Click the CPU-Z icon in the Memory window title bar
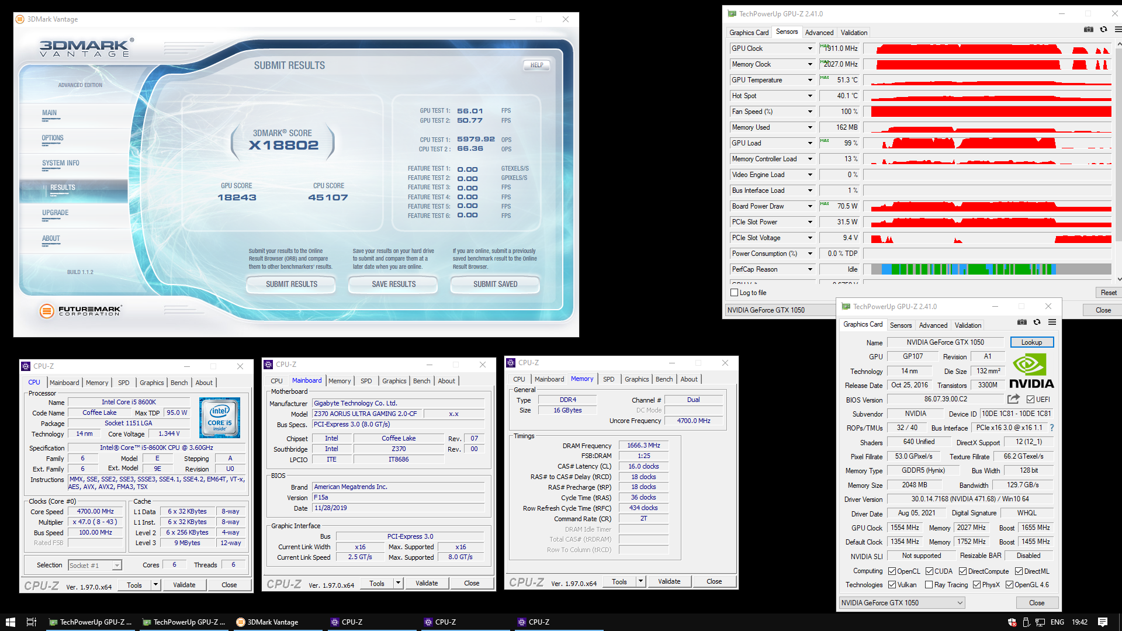This screenshot has width=1122, height=631. point(511,363)
